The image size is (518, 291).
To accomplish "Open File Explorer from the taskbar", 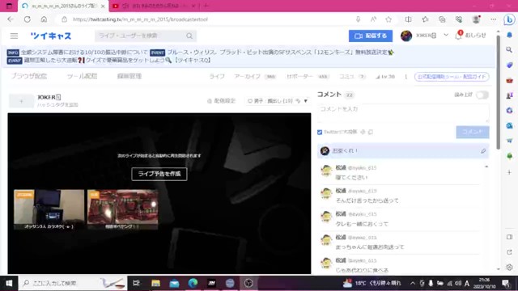I will coord(155,283).
